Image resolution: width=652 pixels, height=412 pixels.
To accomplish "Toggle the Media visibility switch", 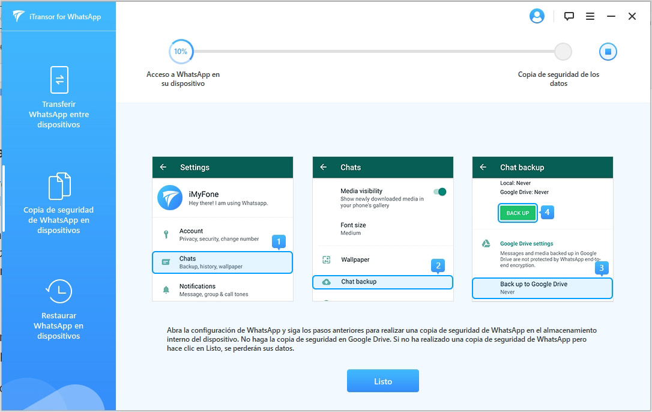I will click(439, 192).
